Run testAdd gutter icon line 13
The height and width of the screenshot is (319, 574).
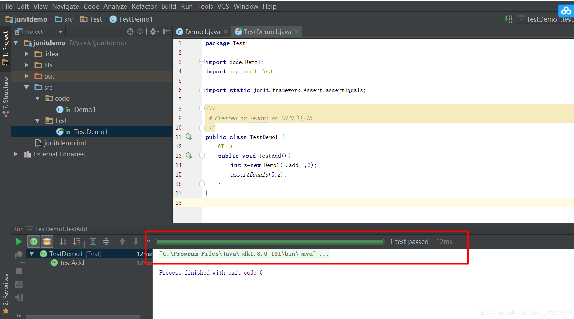pos(189,156)
